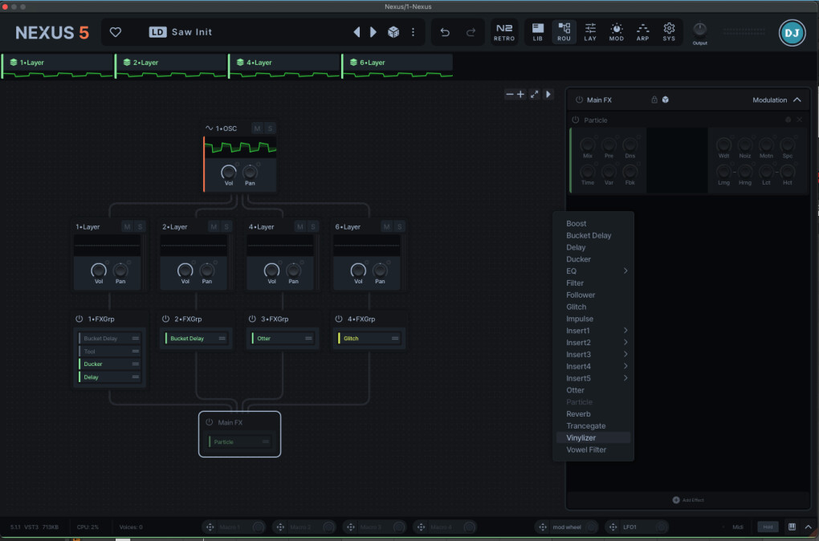The image size is (819, 541).
Task: Click the redo arrow icon
Action: (471, 32)
